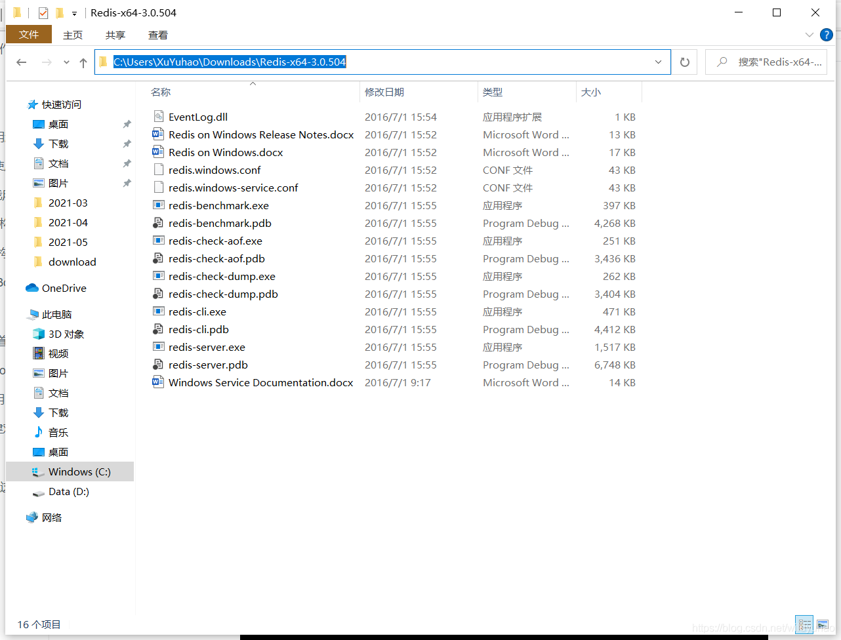This screenshot has width=841, height=640.
Task: Expand the ribbon with chevron arrow
Action: click(809, 35)
